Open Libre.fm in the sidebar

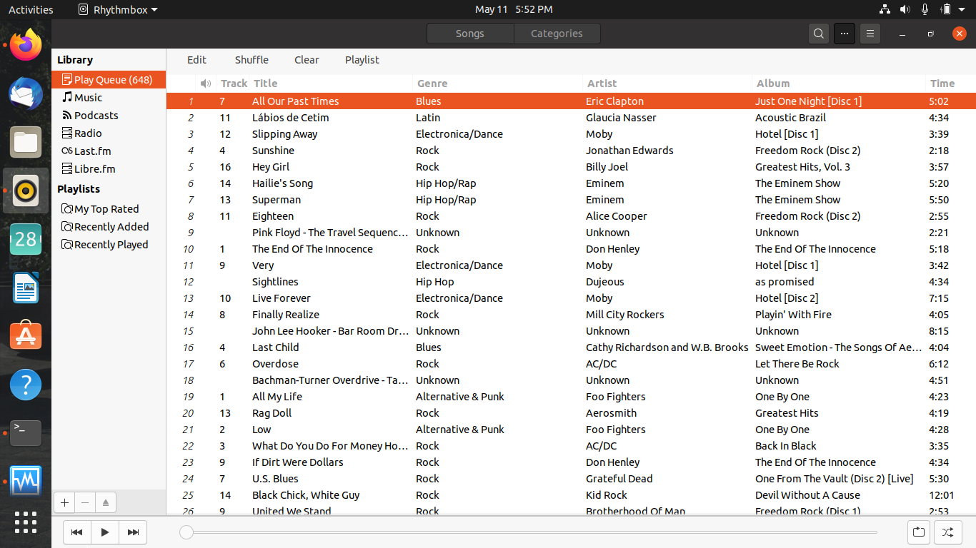click(x=109, y=169)
